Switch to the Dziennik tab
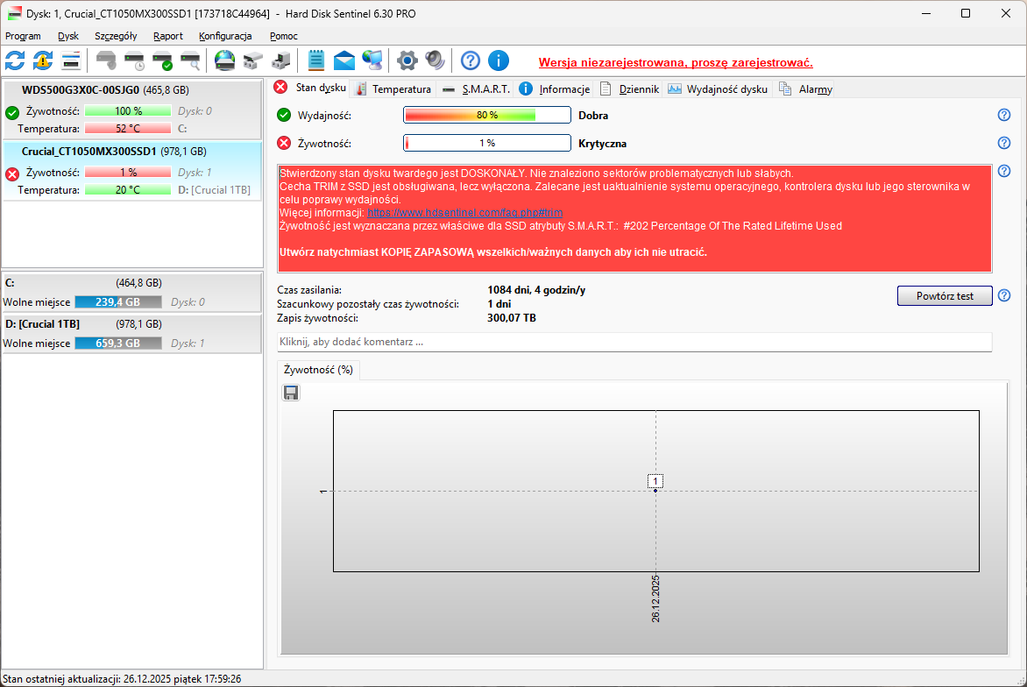The width and height of the screenshot is (1027, 687). (629, 89)
